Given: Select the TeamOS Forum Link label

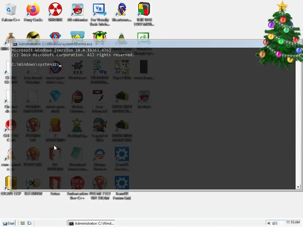Looking at the screenshot, I should (122, 196).
